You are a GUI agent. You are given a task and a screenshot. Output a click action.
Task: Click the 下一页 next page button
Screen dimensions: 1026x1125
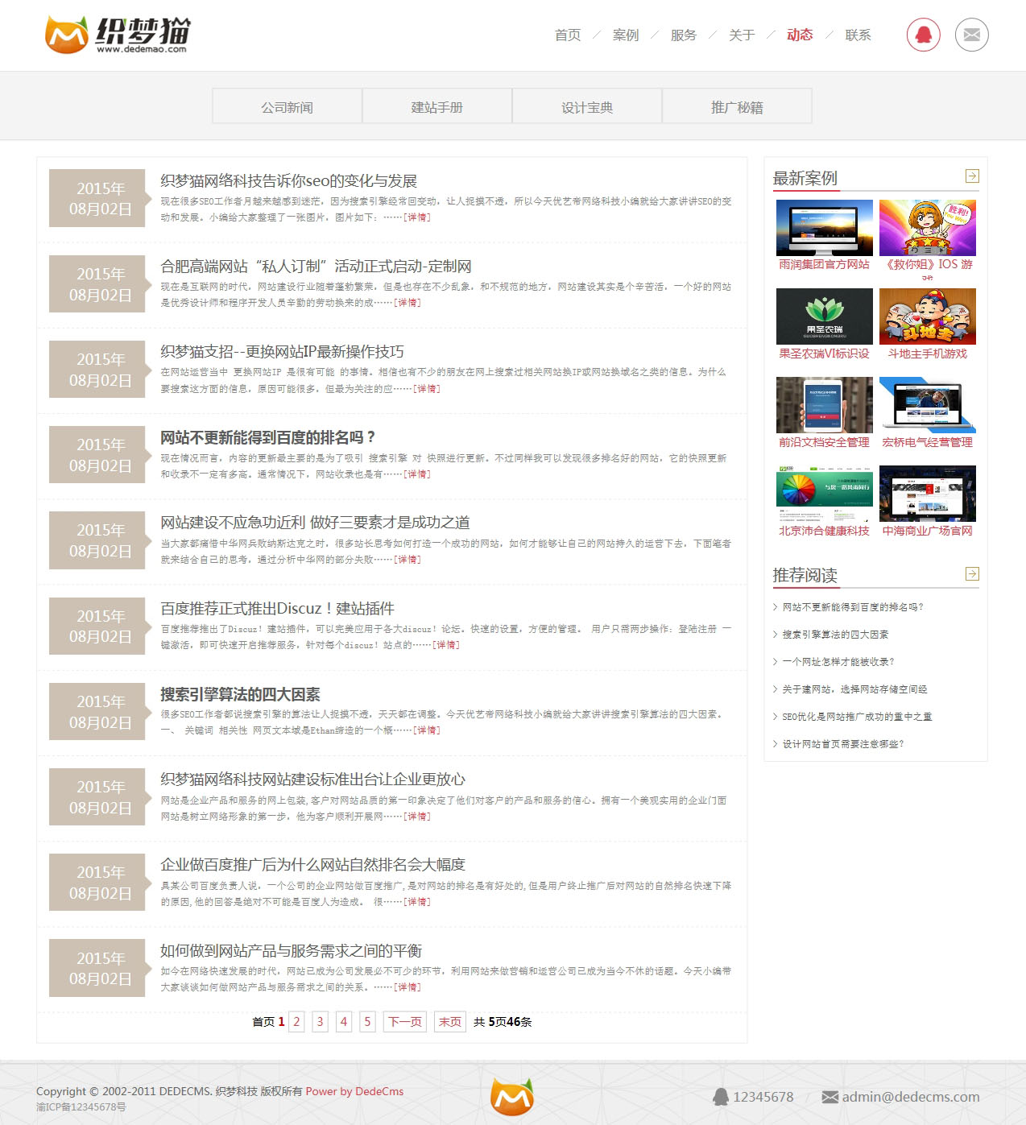(x=404, y=1021)
